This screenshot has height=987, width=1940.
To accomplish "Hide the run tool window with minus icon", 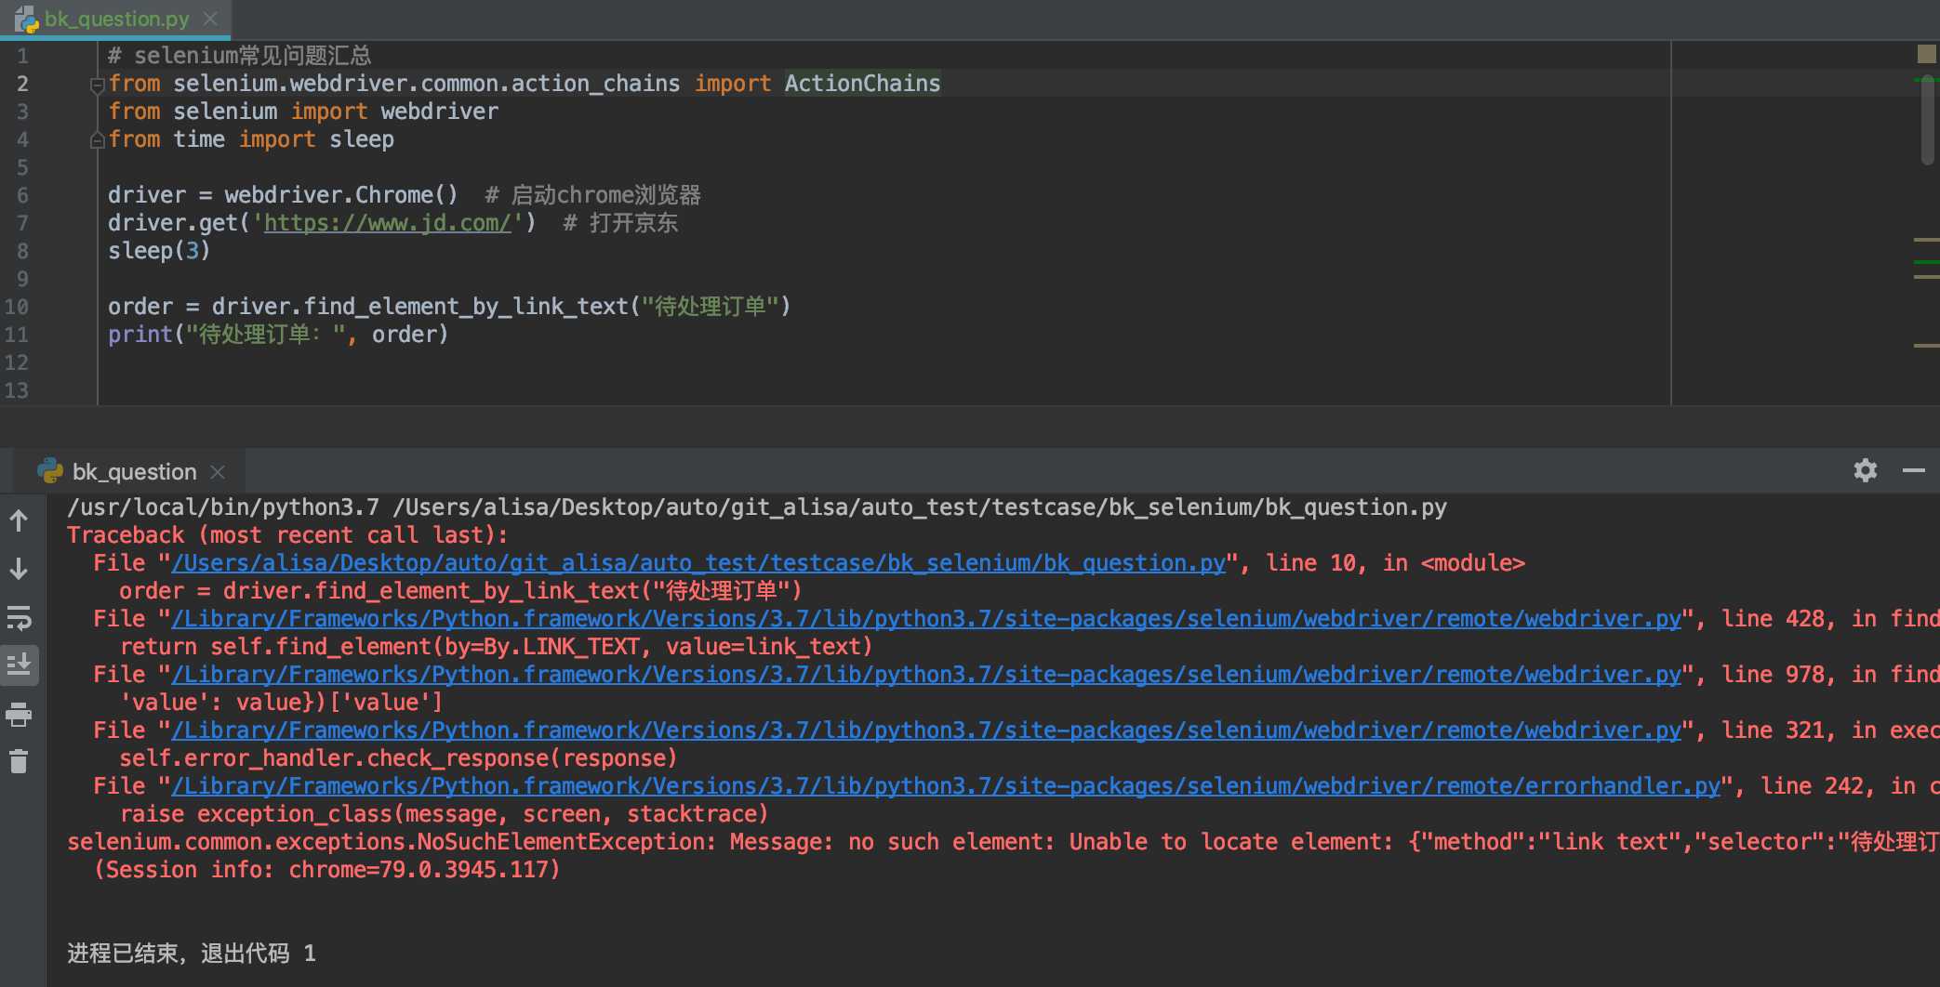I will [1914, 470].
